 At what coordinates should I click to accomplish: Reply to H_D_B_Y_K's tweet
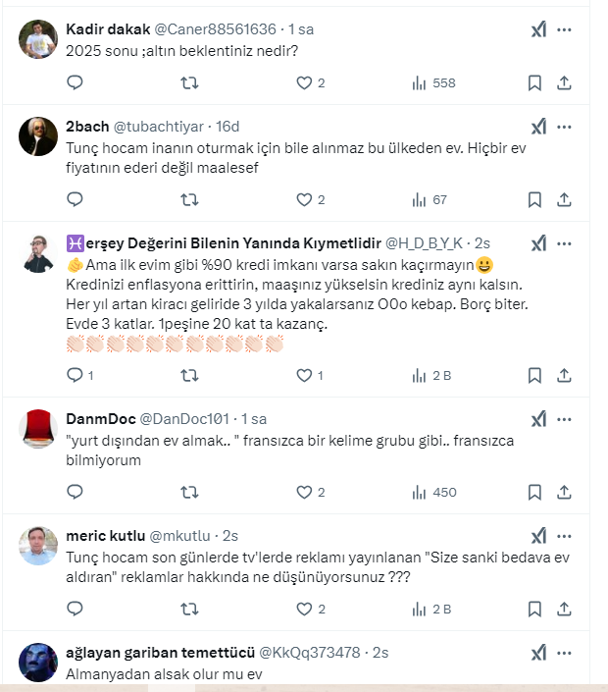coord(75,375)
